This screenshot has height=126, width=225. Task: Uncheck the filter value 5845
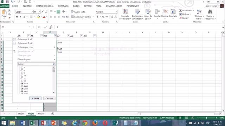tap(22, 91)
